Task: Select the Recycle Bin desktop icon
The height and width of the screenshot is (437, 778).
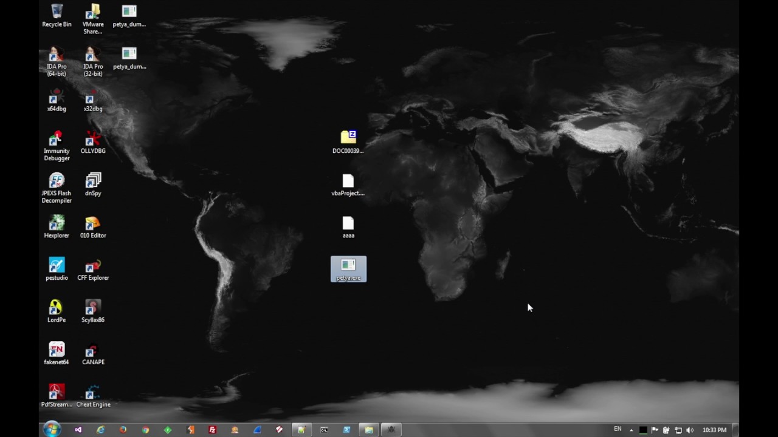Action: click(x=57, y=16)
